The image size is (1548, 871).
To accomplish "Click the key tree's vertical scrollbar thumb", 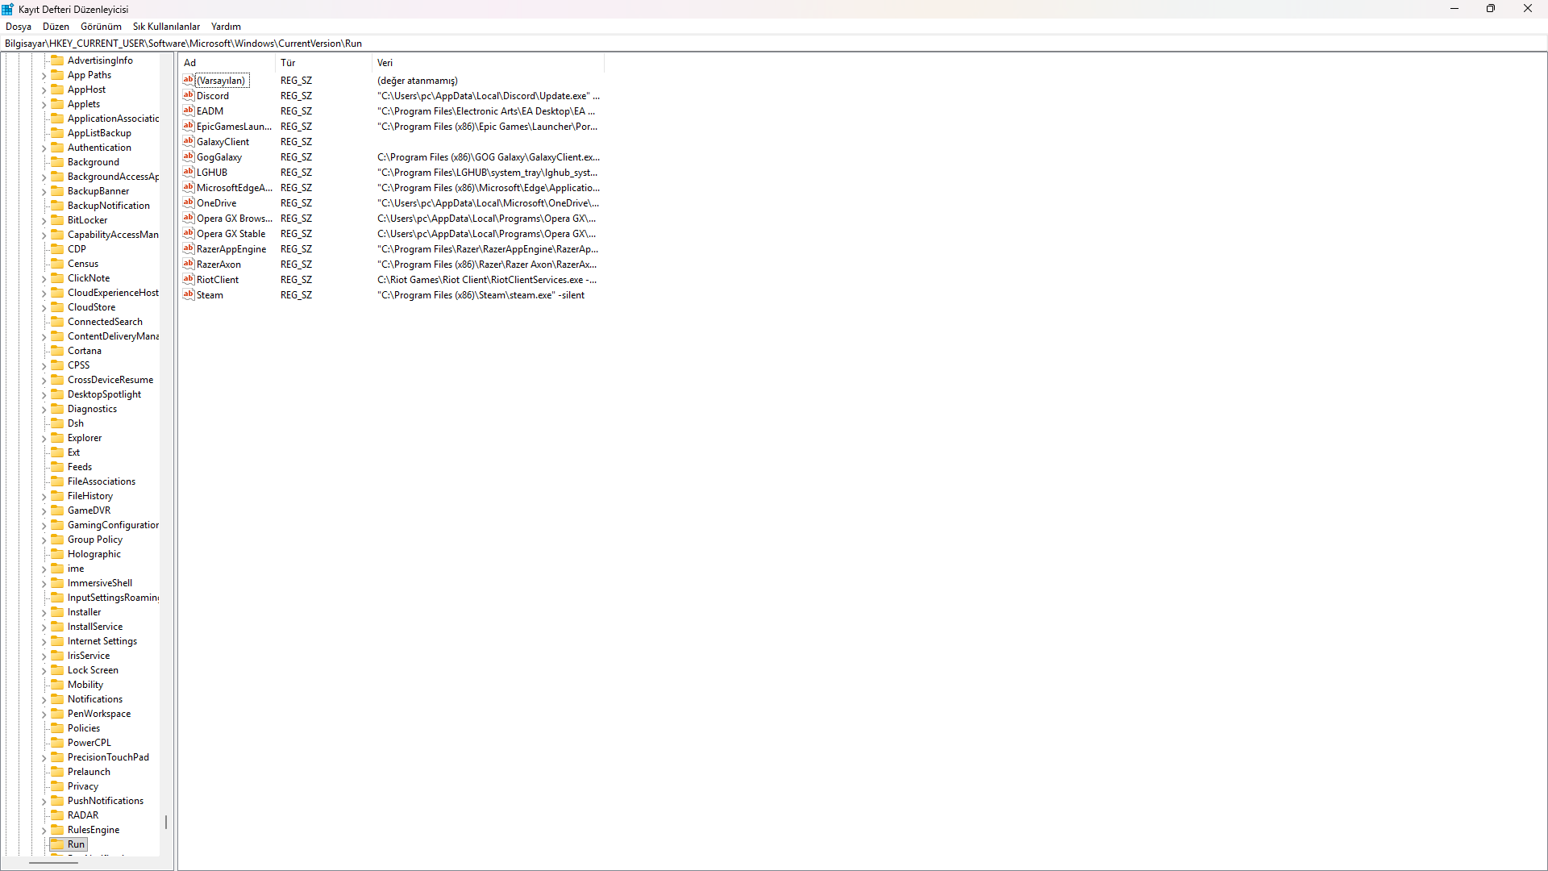I will click(166, 822).
